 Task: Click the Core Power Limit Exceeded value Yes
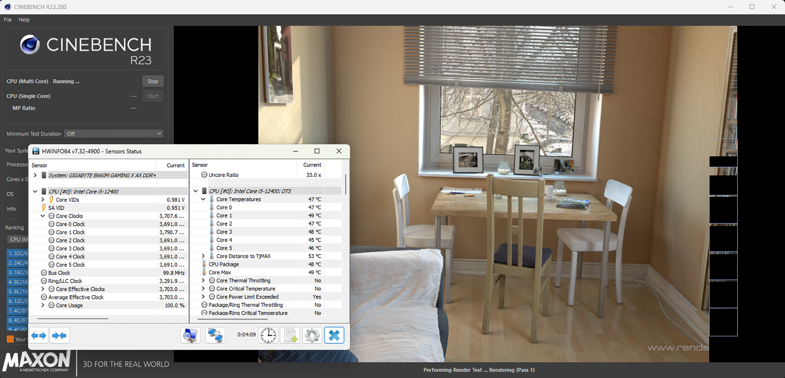(317, 297)
